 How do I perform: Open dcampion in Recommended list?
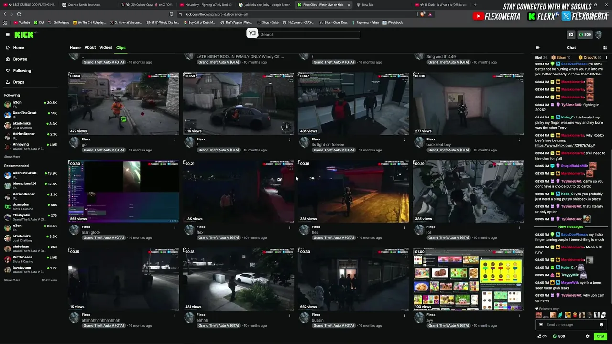coord(31,206)
